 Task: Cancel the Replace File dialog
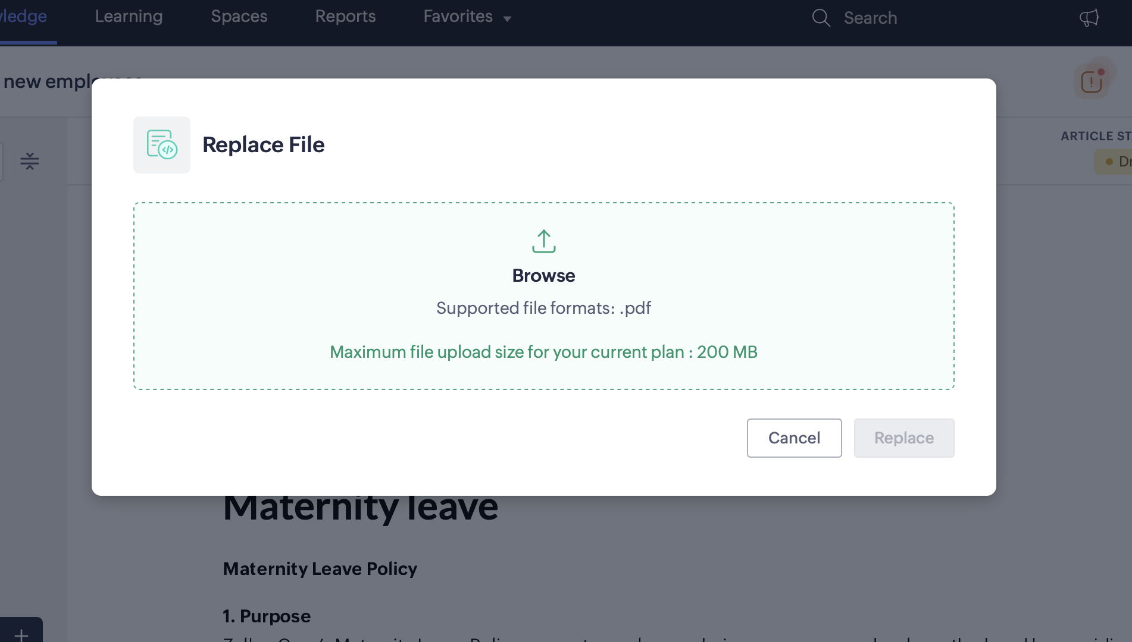(x=794, y=438)
